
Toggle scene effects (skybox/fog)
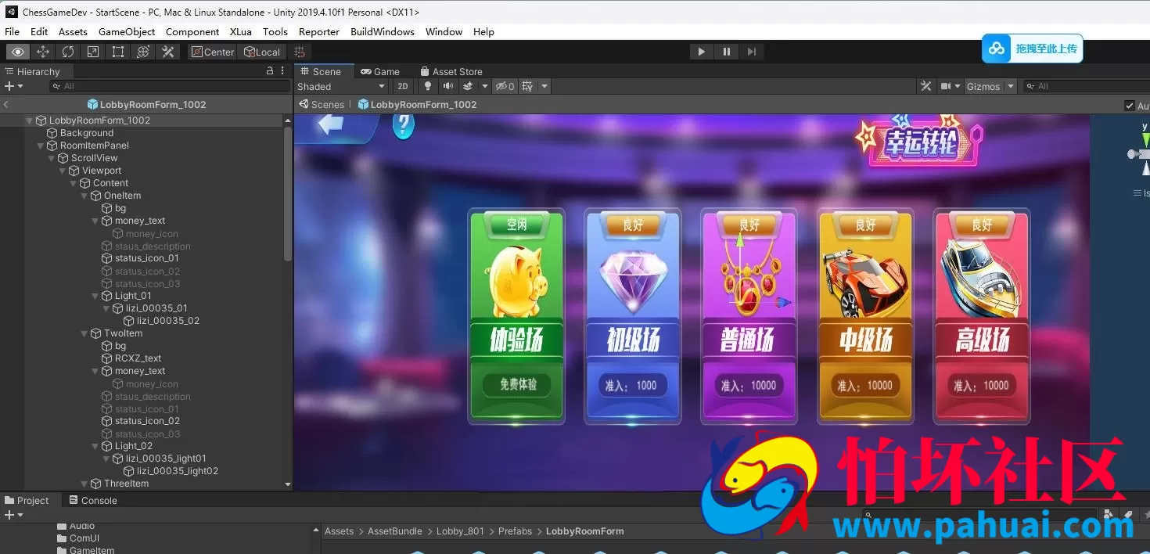point(469,86)
